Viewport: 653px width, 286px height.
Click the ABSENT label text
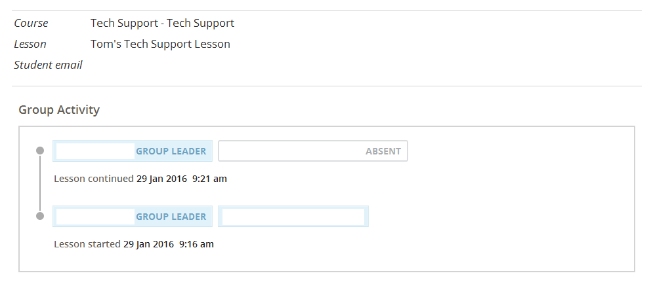tap(383, 151)
